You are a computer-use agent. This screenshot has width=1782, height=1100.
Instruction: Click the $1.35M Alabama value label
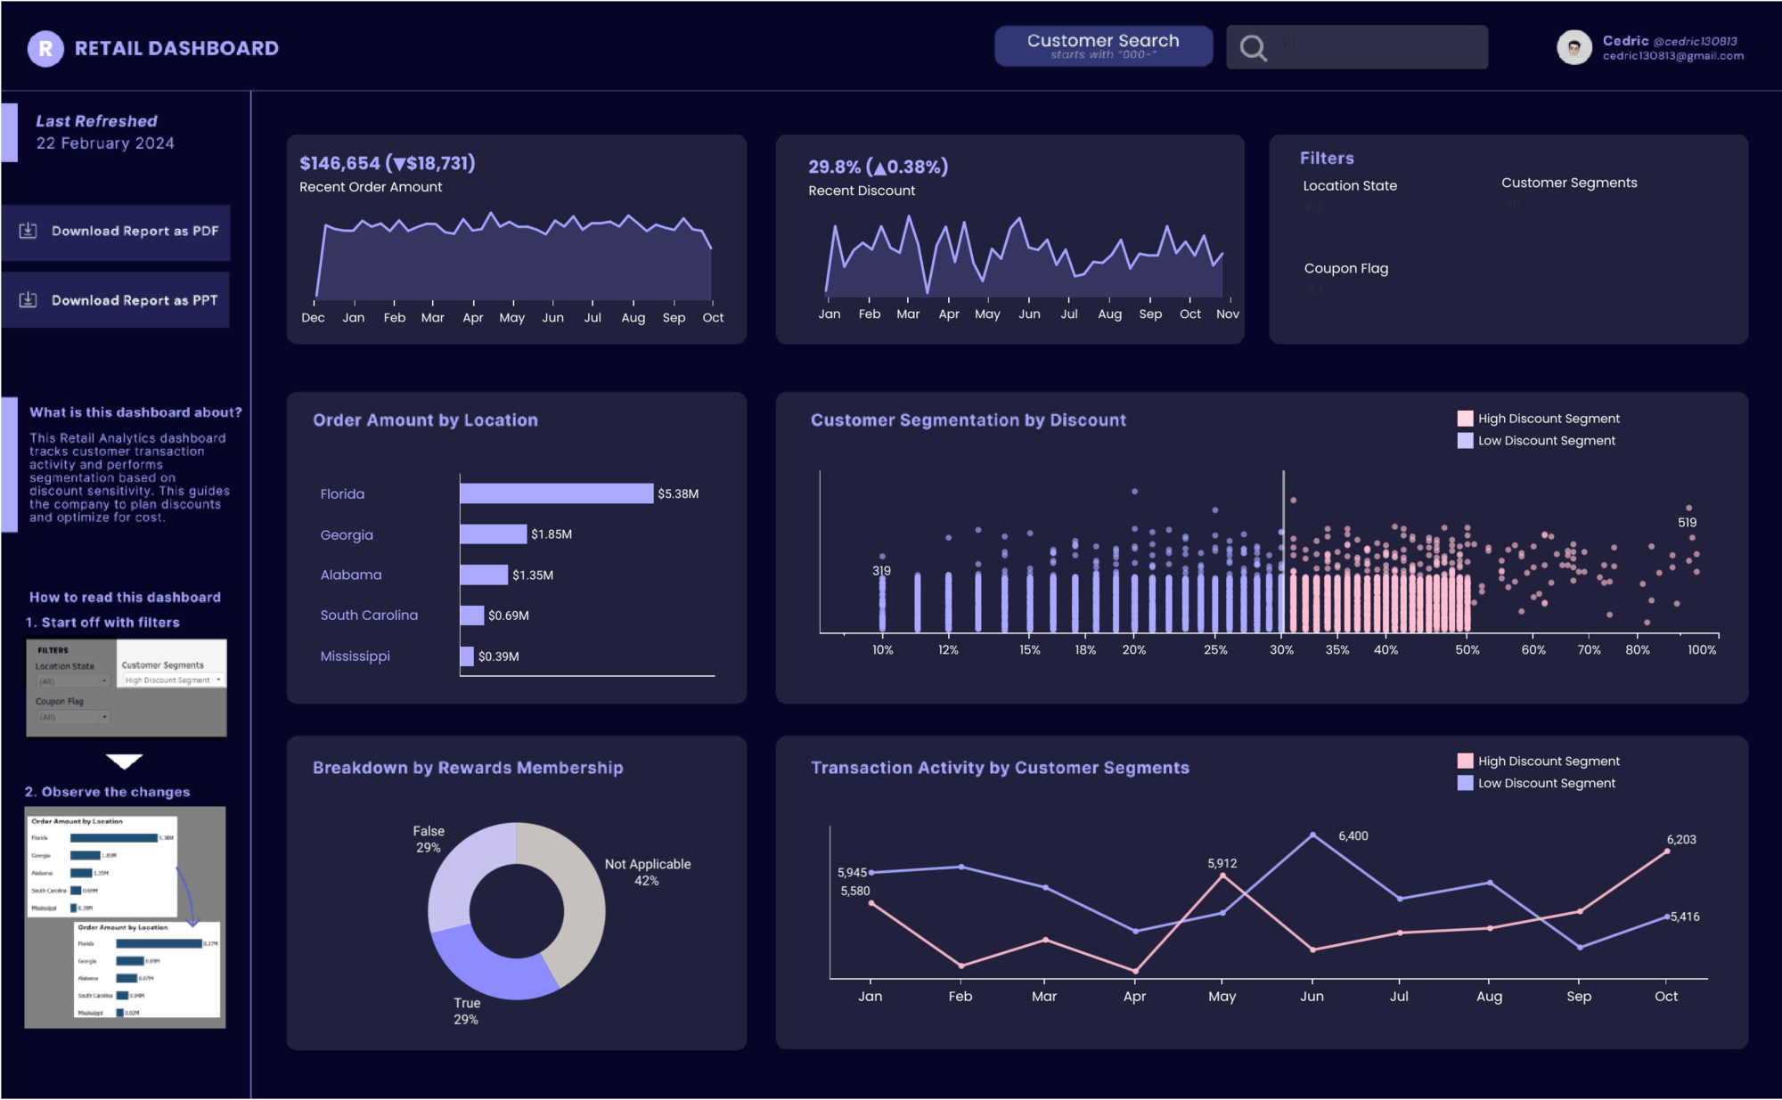point(533,575)
